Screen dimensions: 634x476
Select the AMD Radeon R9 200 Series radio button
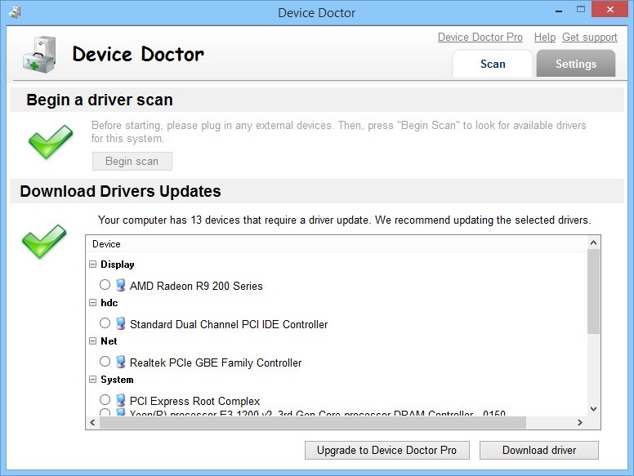coord(105,284)
